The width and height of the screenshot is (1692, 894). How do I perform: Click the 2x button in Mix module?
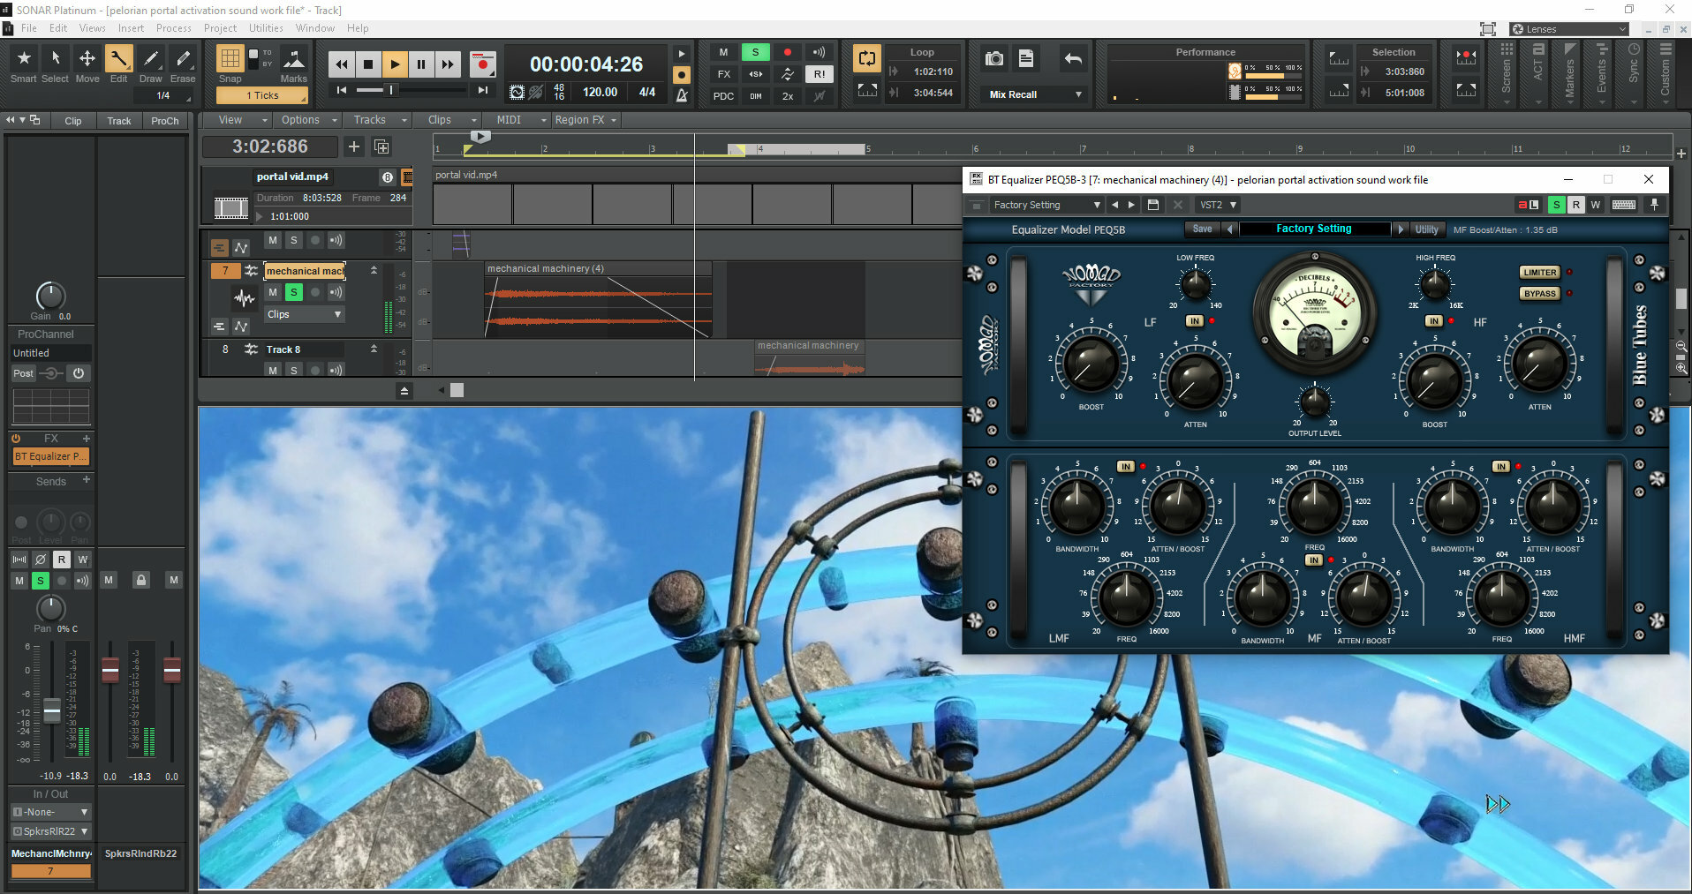[x=787, y=96]
